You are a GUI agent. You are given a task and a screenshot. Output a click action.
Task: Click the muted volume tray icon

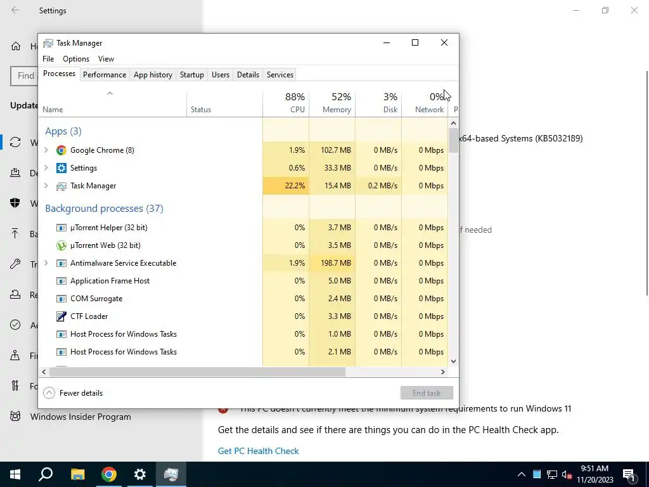tap(567, 474)
